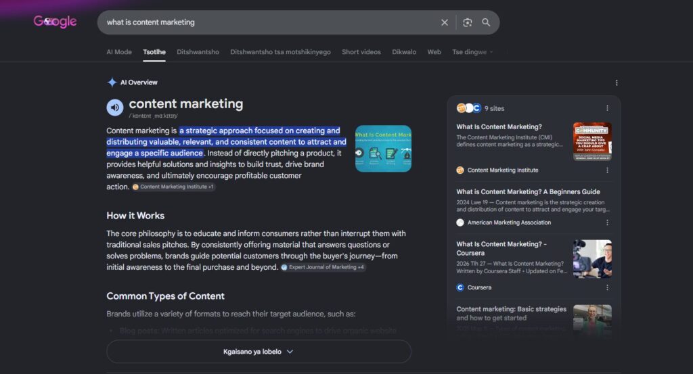The image size is (693, 374).
Task: Click the How it Works heading
Action: click(135, 216)
